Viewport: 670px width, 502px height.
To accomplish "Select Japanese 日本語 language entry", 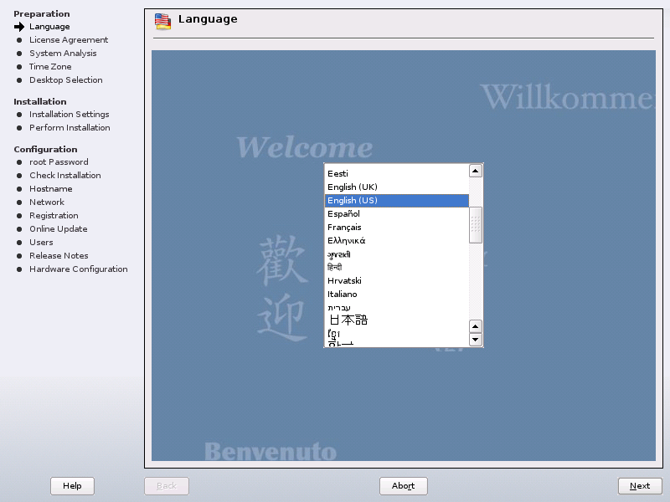I will pos(396,320).
